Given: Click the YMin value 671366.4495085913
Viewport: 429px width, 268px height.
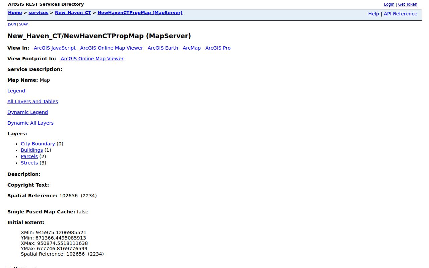Looking at the screenshot, I should tap(61, 238).
